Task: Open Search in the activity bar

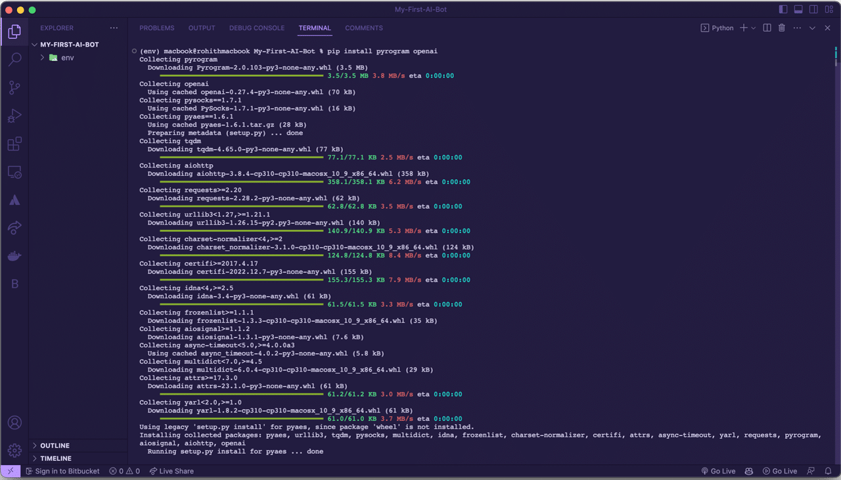Action: pos(14,60)
